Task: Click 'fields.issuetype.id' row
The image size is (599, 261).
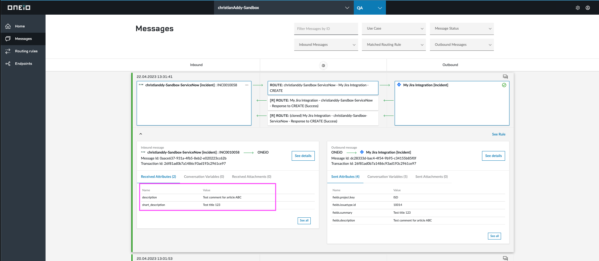Action: (x=418, y=205)
